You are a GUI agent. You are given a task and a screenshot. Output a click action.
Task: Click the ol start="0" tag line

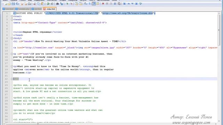coord(23,119)
